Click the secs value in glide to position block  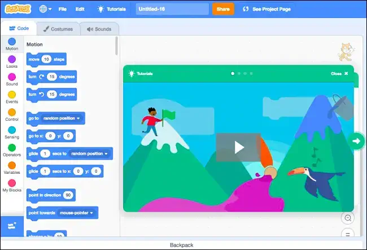(x=45, y=153)
